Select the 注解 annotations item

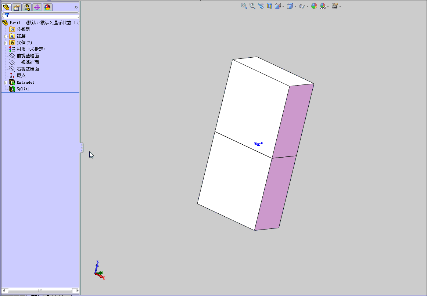(21, 36)
